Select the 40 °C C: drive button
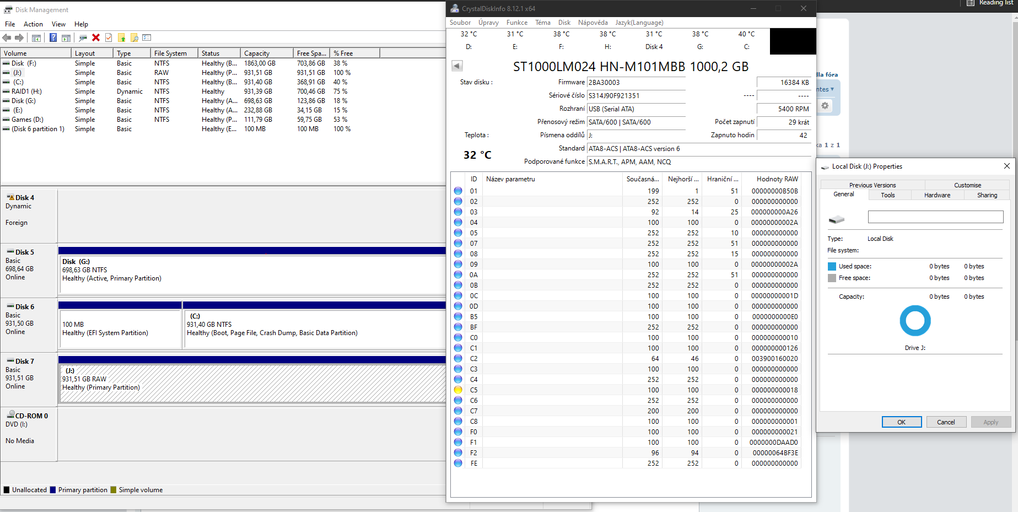 [x=747, y=40]
